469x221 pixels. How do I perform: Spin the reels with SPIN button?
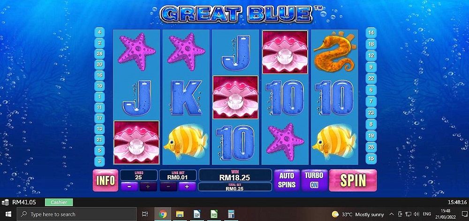(353, 180)
